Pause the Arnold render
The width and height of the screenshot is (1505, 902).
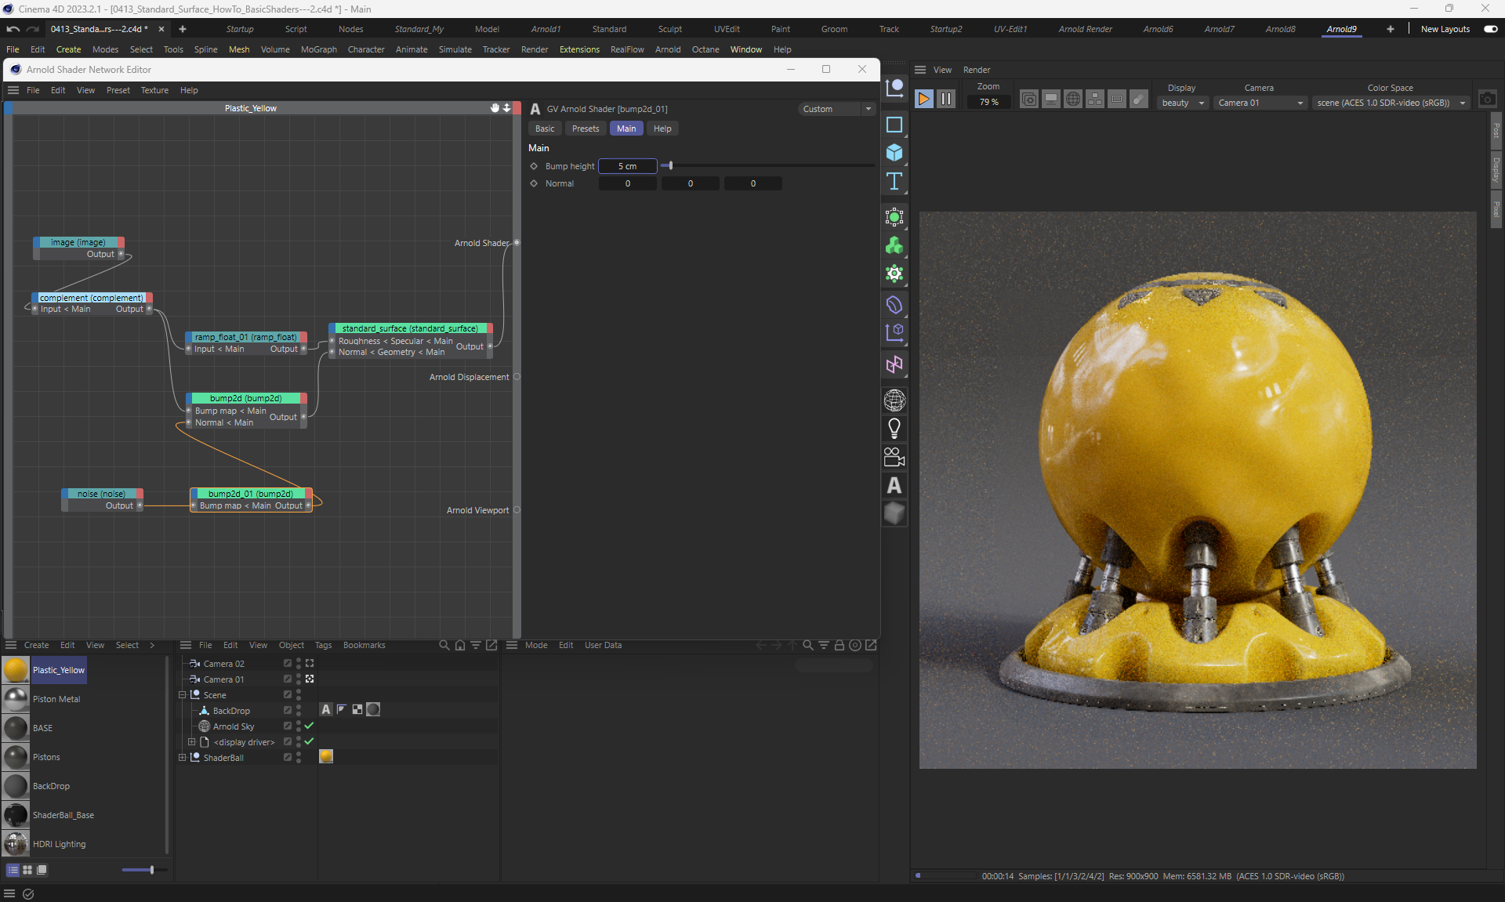pyautogui.click(x=946, y=99)
